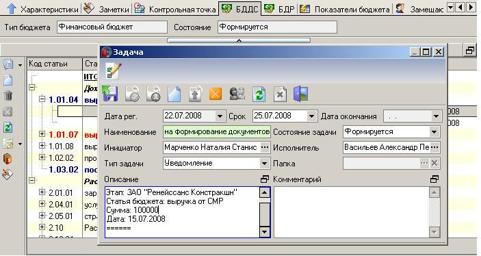Click the two users icon in Задача toolbar
This screenshot has height=256, width=481.
click(x=237, y=94)
